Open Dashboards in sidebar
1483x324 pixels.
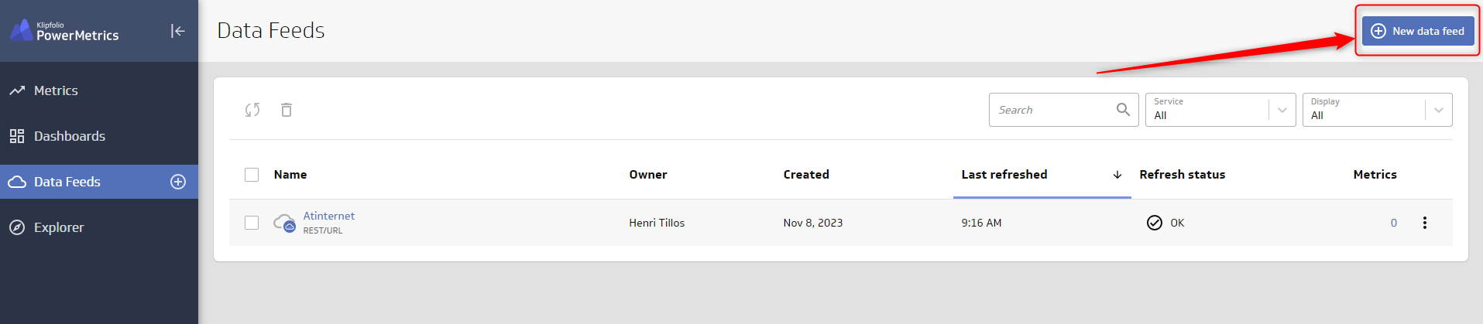pyautogui.click(x=69, y=136)
